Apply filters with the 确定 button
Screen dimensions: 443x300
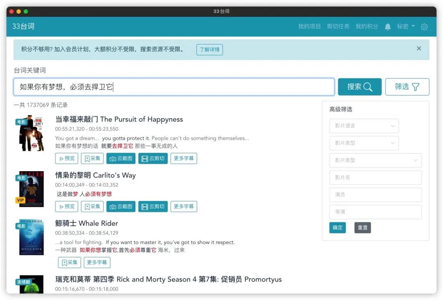(337, 227)
